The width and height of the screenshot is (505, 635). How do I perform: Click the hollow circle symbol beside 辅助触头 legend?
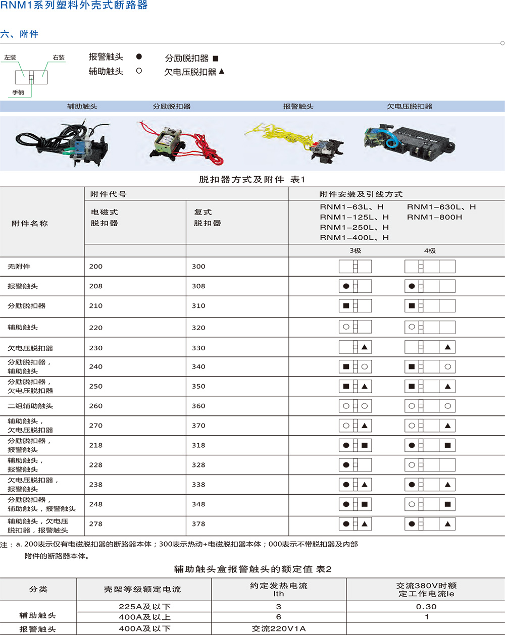click(x=139, y=71)
